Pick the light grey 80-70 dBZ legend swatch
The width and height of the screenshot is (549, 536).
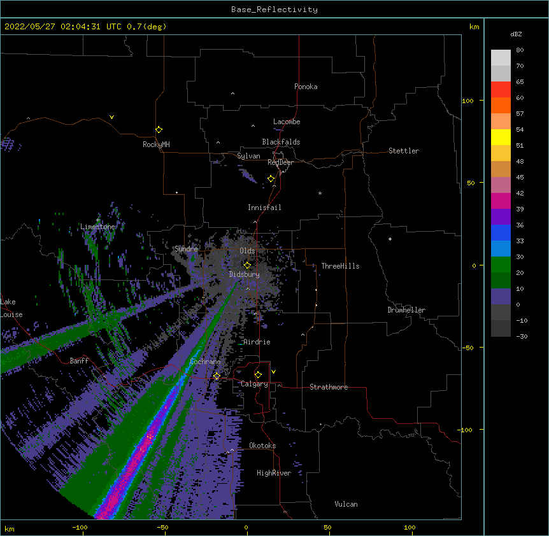point(501,58)
